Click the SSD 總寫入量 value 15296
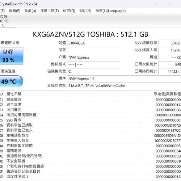 (x=170, y=50)
